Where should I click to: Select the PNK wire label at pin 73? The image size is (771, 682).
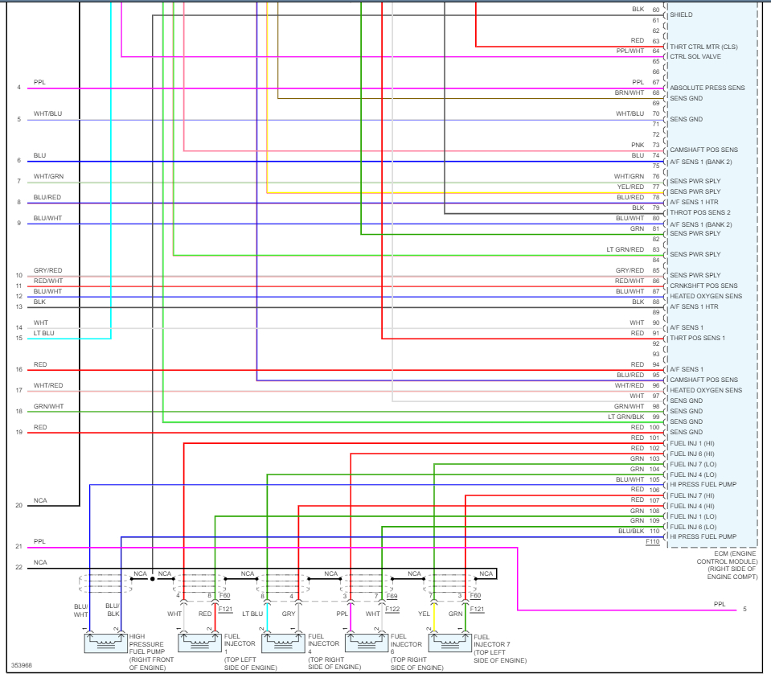[638, 145]
